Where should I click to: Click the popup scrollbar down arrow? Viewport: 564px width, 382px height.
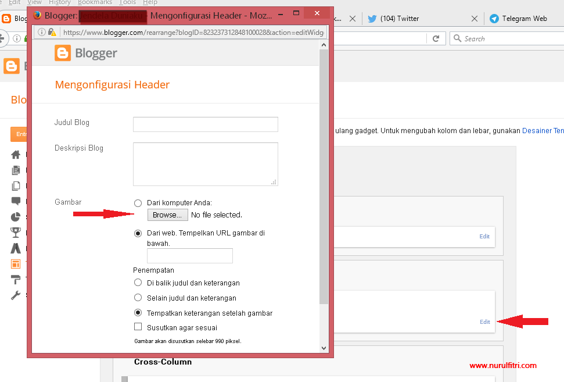pyautogui.click(x=324, y=348)
